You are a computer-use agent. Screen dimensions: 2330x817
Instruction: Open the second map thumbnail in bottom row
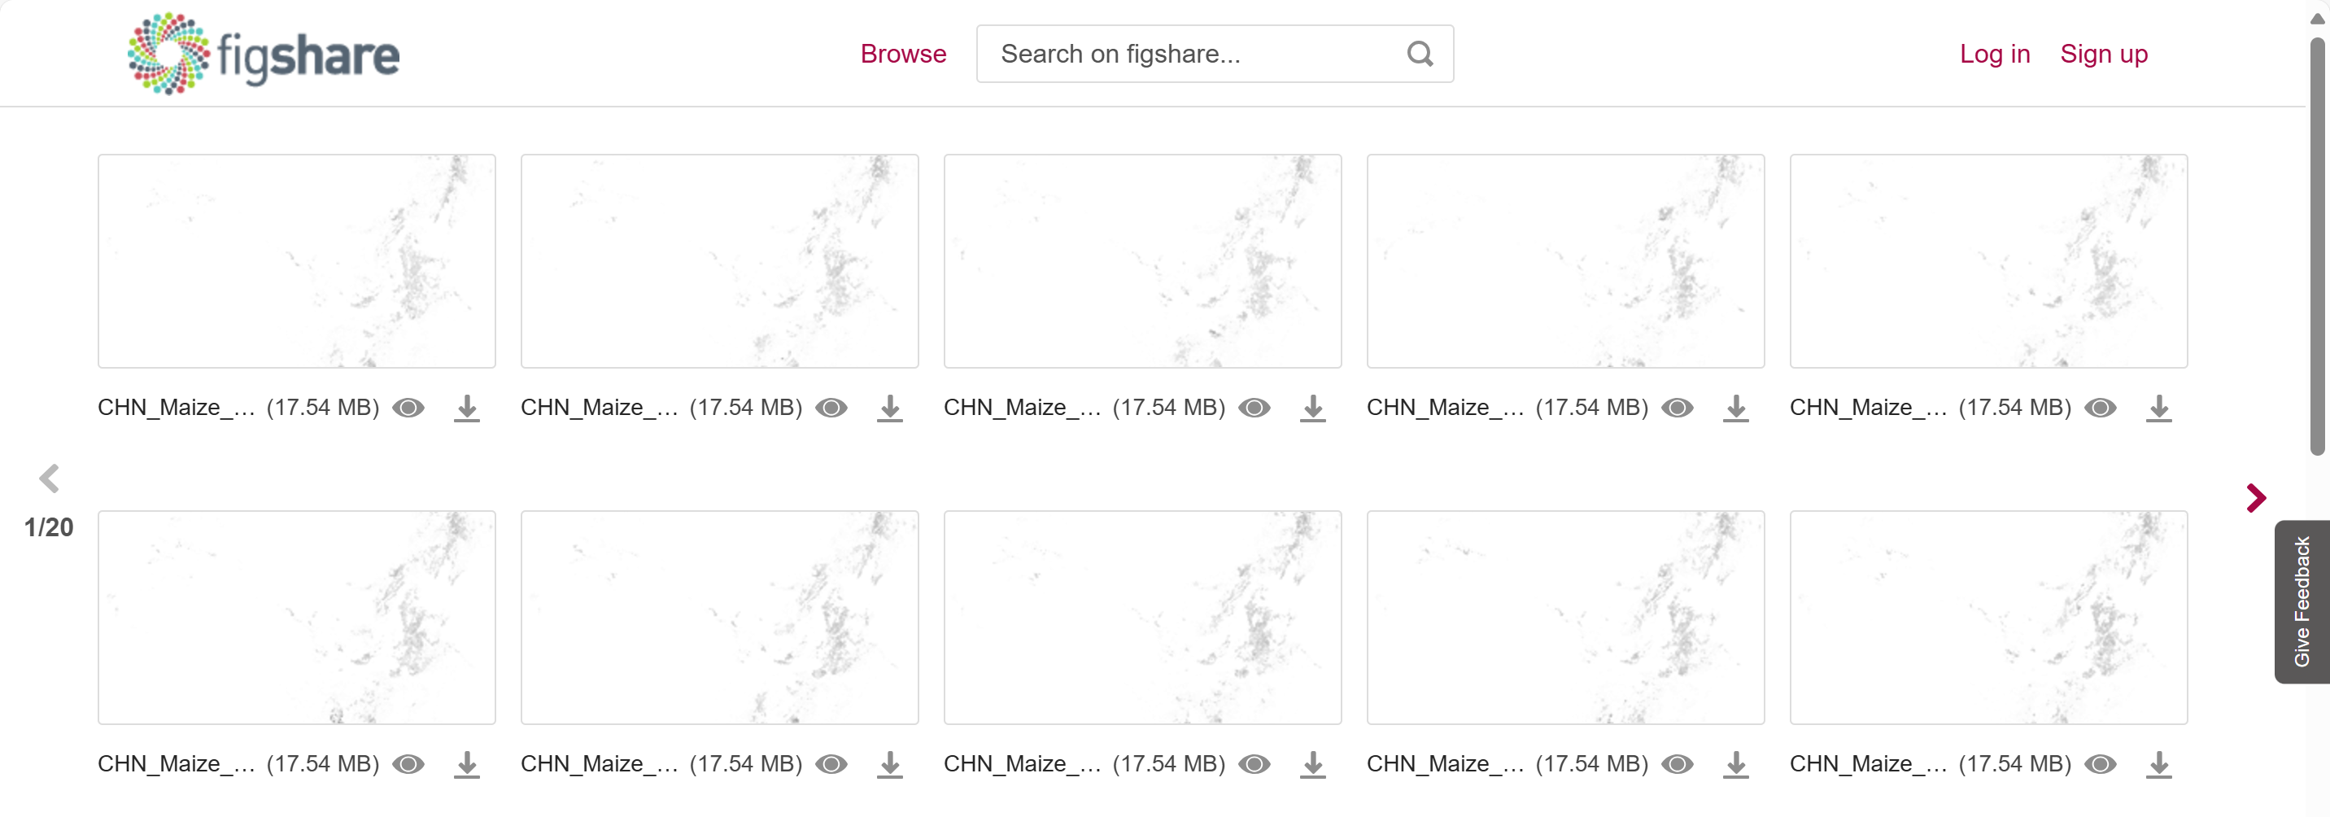720,618
